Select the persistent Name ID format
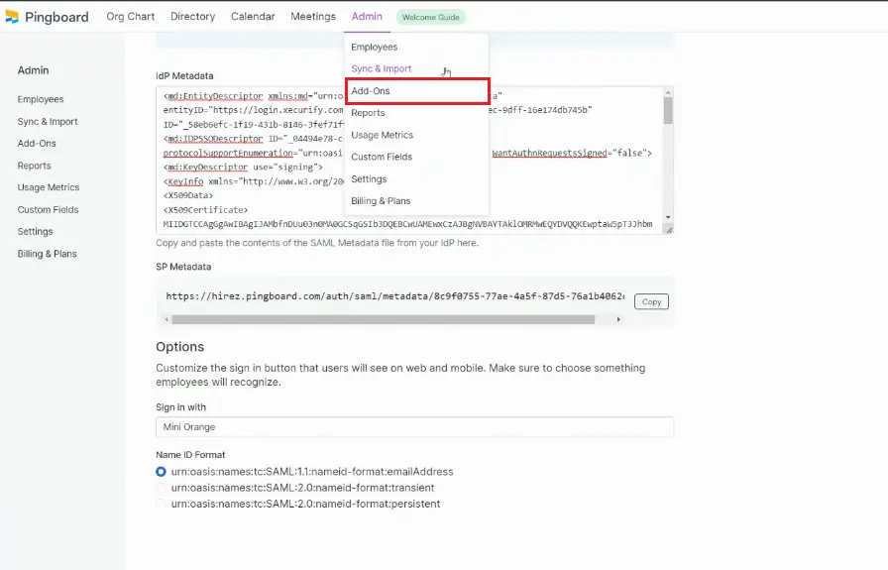Screen dimensions: 888x570 pos(161,504)
